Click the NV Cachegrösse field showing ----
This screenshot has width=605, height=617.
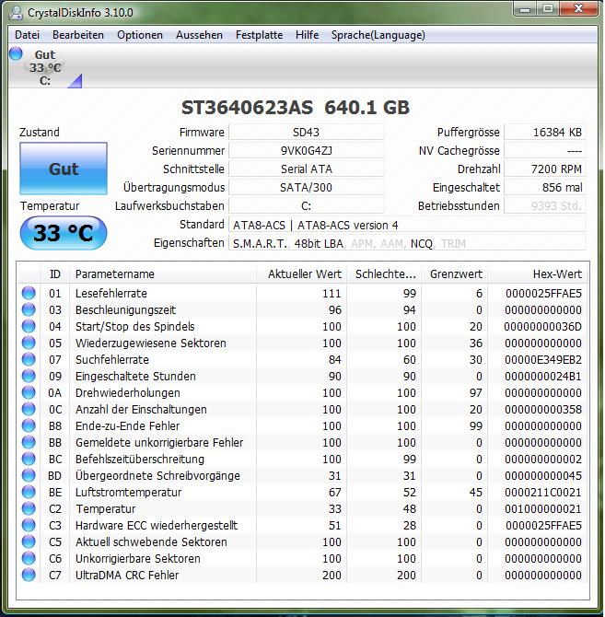[x=545, y=151]
